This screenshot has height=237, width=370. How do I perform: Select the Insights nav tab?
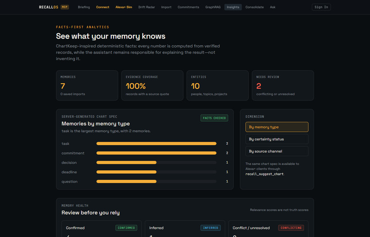tap(233, 7)
